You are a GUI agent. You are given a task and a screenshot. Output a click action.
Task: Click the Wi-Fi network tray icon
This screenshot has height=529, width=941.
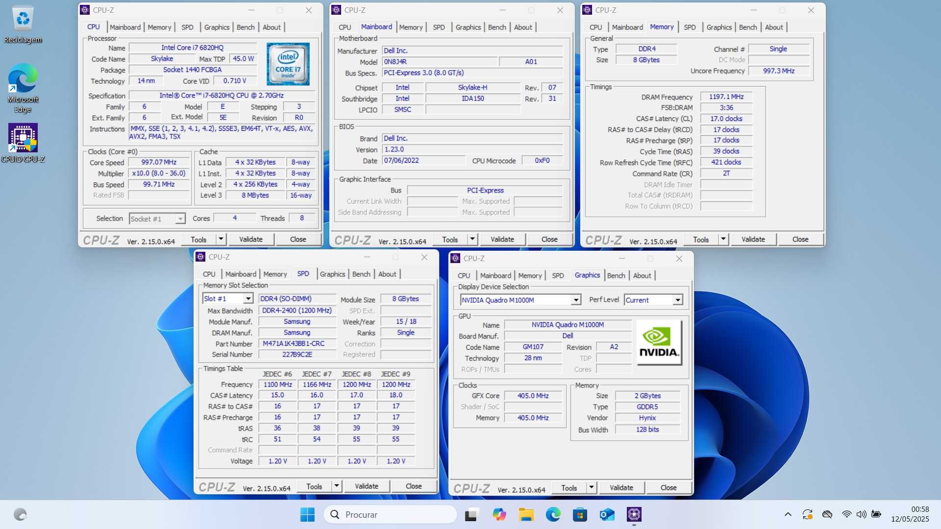point(846,514)
